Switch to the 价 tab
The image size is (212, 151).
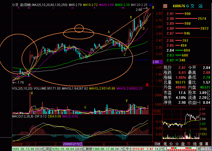click(x=171, y=144)
